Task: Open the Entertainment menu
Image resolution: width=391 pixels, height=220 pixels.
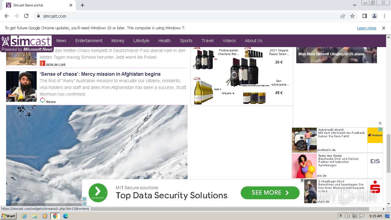Action: click(89, 41)
